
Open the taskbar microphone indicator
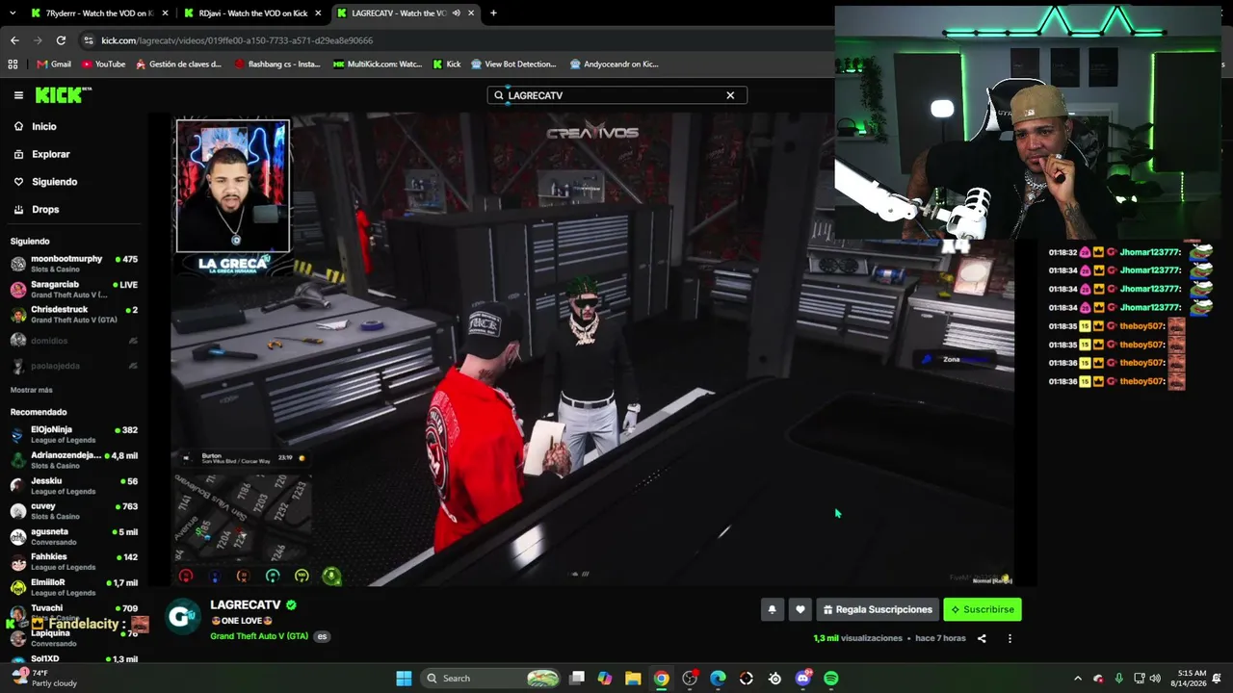(1118, 679)
